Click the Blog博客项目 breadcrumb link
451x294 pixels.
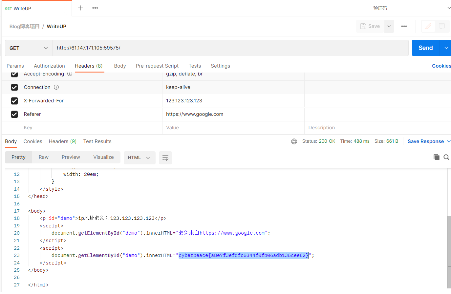pyautogui.click(x=25, y=27)
